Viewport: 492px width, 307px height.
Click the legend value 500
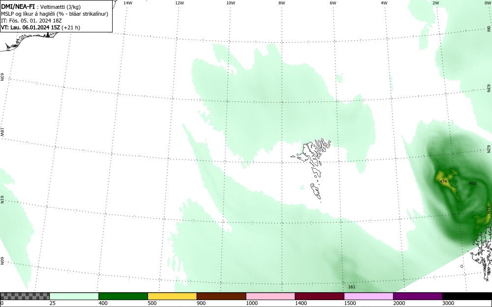tap(152, 303)
